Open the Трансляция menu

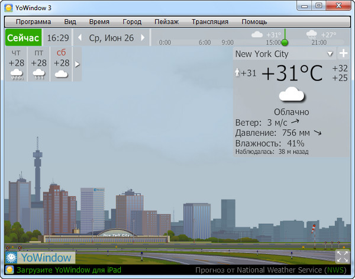tap(209, 21)
